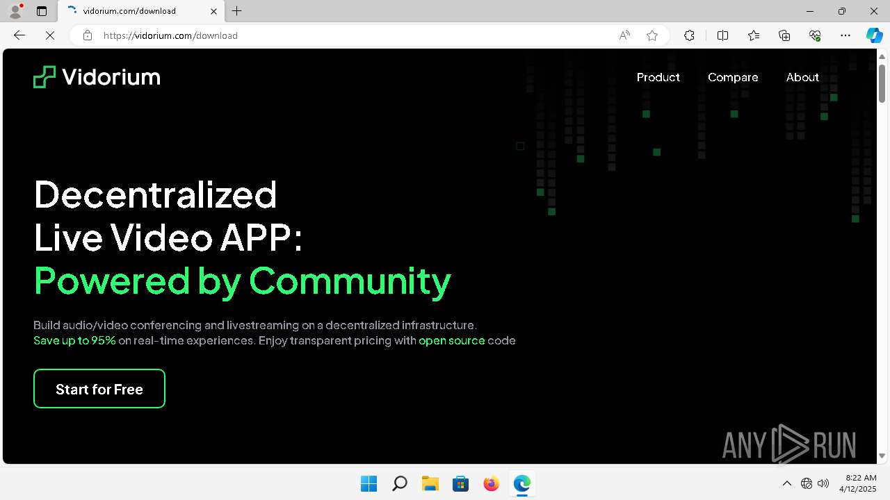This screenshot has width=890, height=500.
Task: Open File Explorer from taskbar
Action: click(x=430, y=483)
